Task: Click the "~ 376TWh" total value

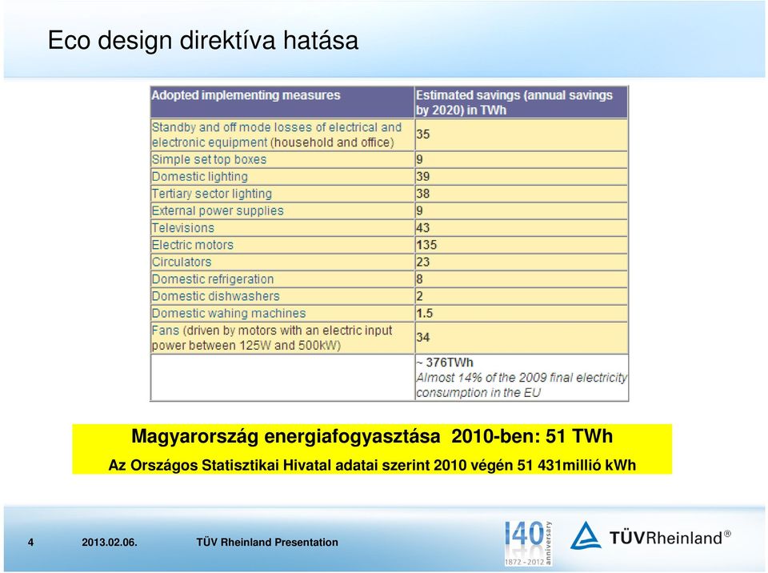Action: point(445,363)
